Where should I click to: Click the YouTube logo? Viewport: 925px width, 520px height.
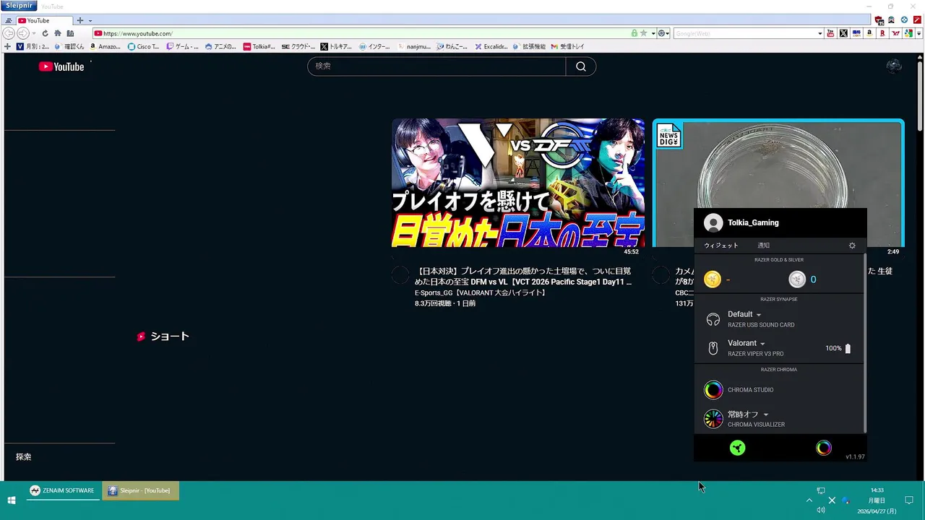pyautogui.click(x=61, y=66)
